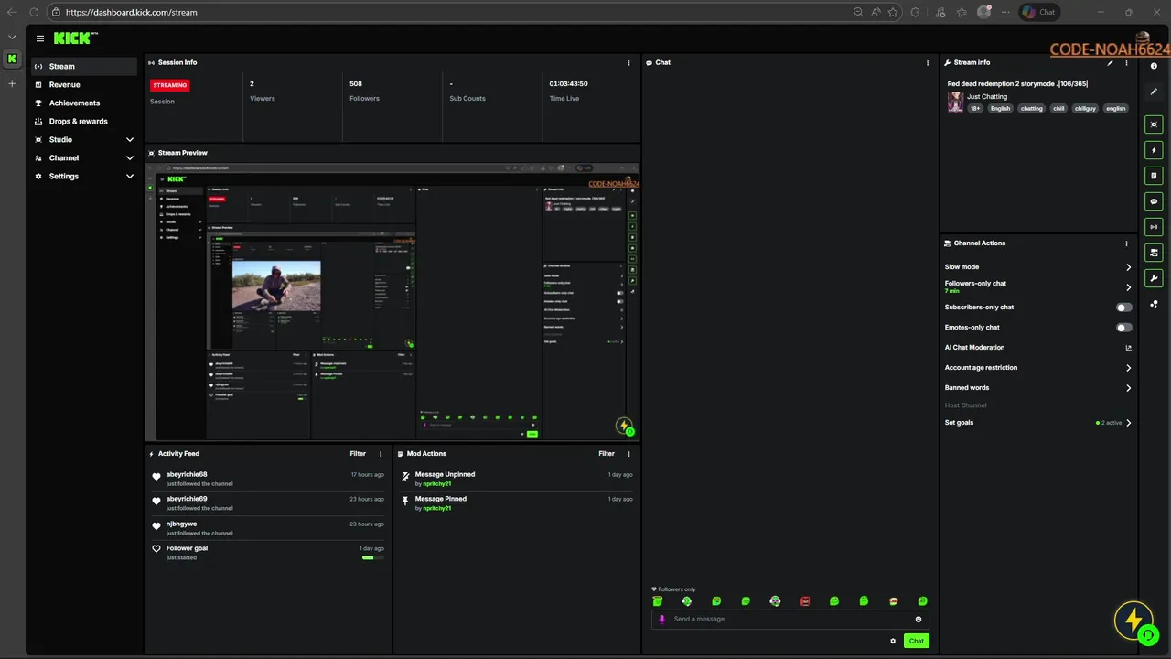Screen dimensions: 1171x659
Task: Open npritchy21 link under Message Pinned
Action: coord(436,508)
